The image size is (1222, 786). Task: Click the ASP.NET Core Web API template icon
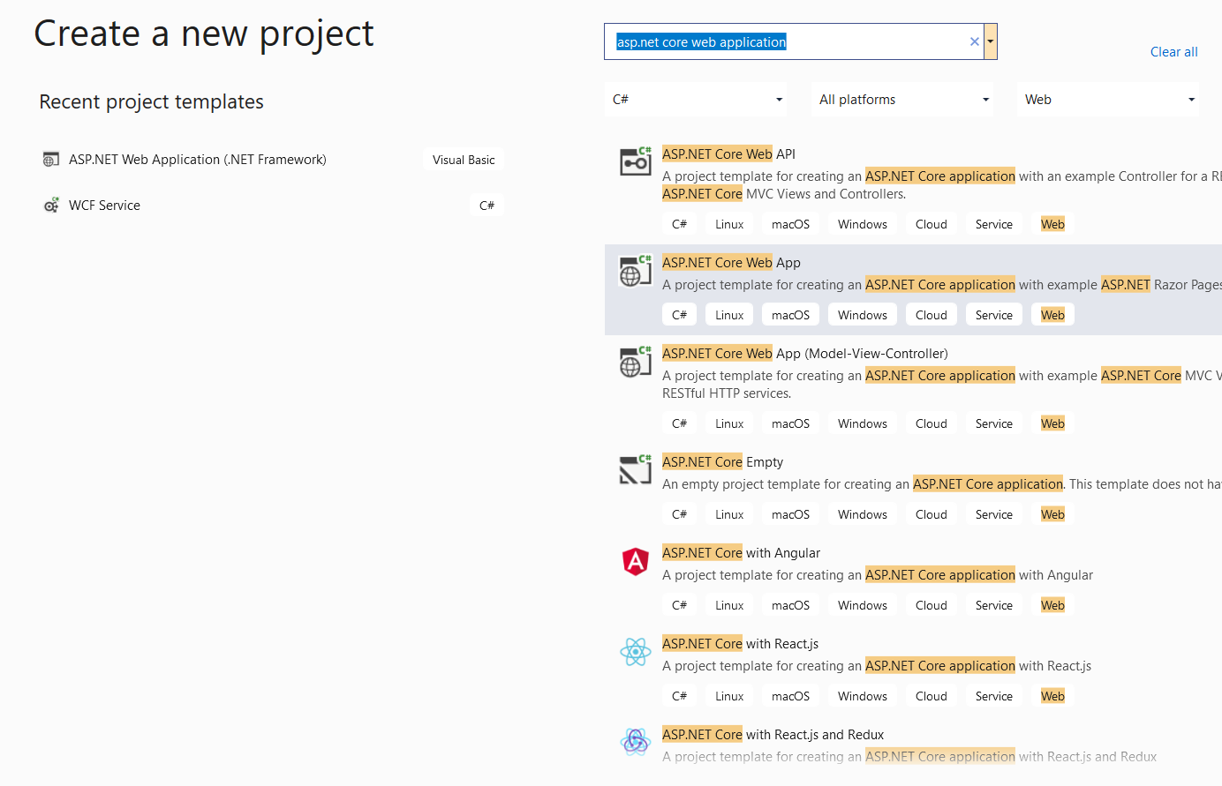[x=636, y=161]
